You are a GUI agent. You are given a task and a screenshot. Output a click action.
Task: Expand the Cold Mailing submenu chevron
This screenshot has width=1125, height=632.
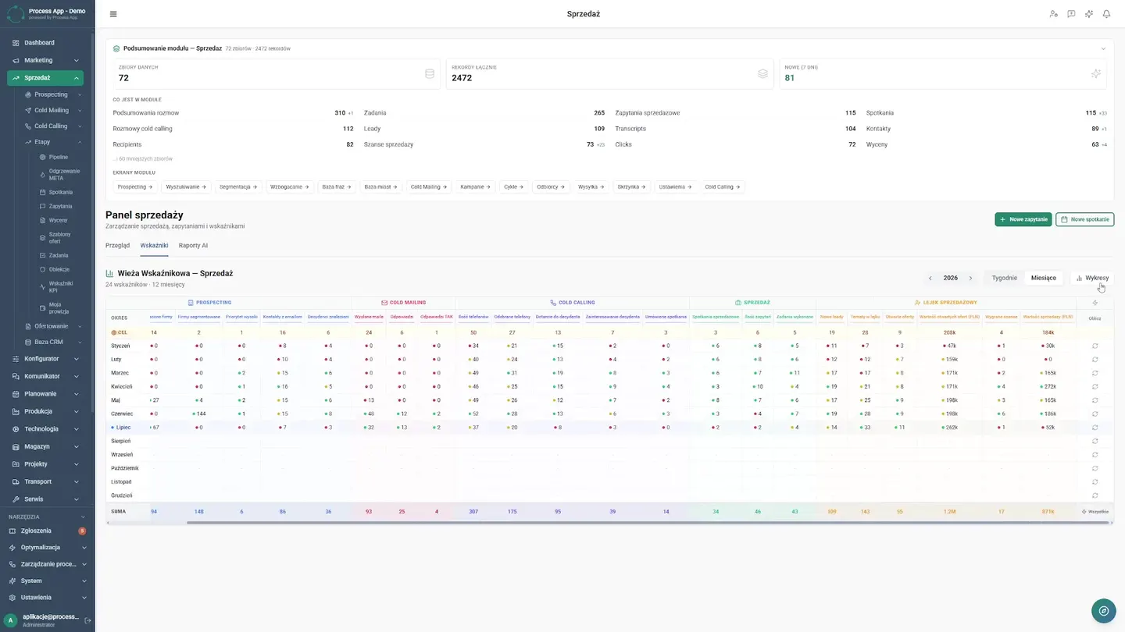80,111
